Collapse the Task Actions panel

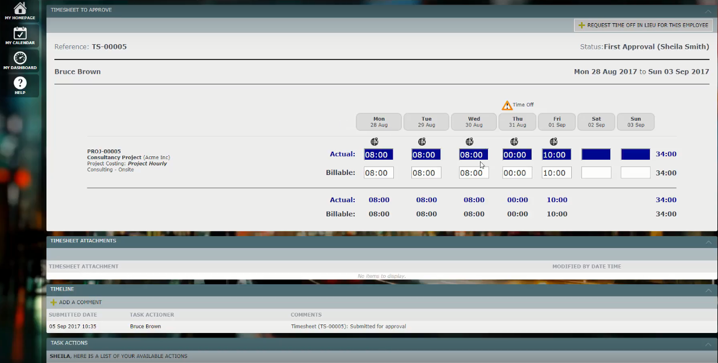click(708, 344)
